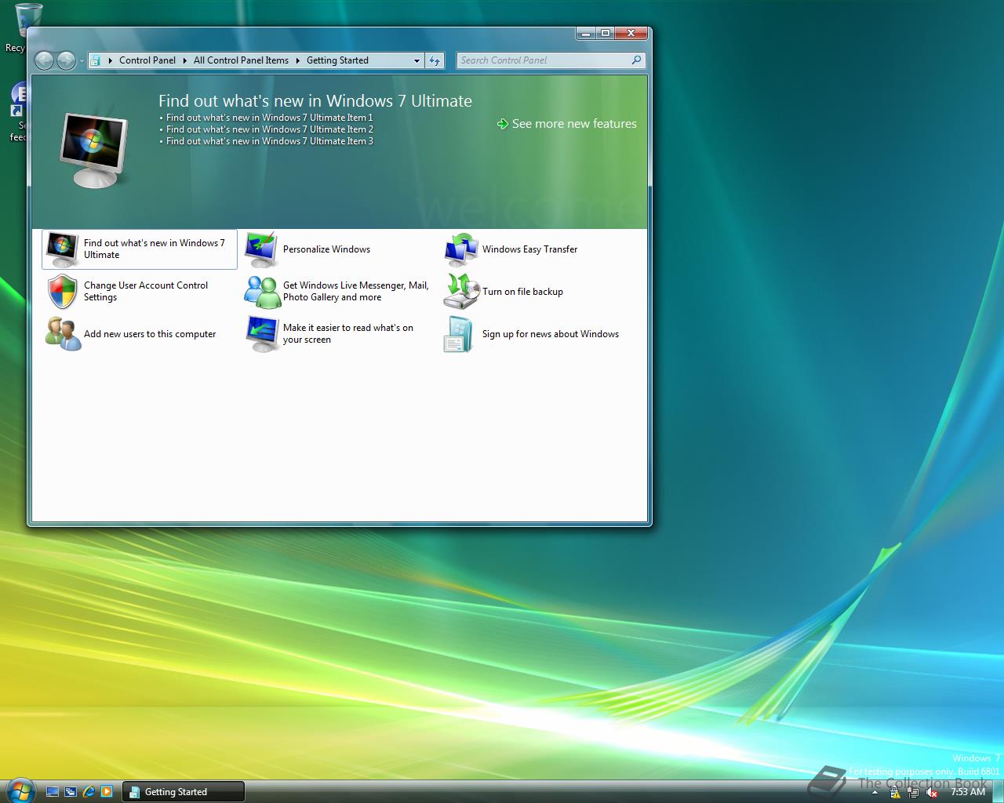Screen dimensions: 1004x803
Task: Select Get Windows Live Messenger, Mail label
Action: click(x=356, y=292)
